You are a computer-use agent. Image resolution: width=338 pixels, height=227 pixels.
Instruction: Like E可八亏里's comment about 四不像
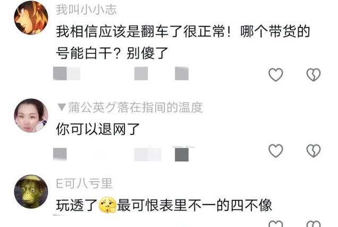pos(276,224)
